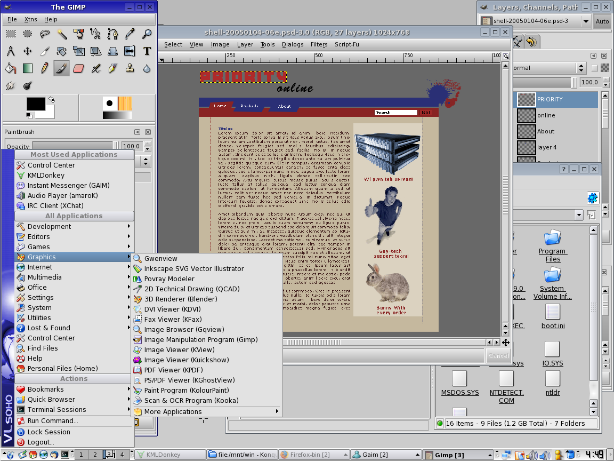Viewport: 614px width, 461px height.
Task: Open the Filters menu in image window
Action: coord(319,44)
